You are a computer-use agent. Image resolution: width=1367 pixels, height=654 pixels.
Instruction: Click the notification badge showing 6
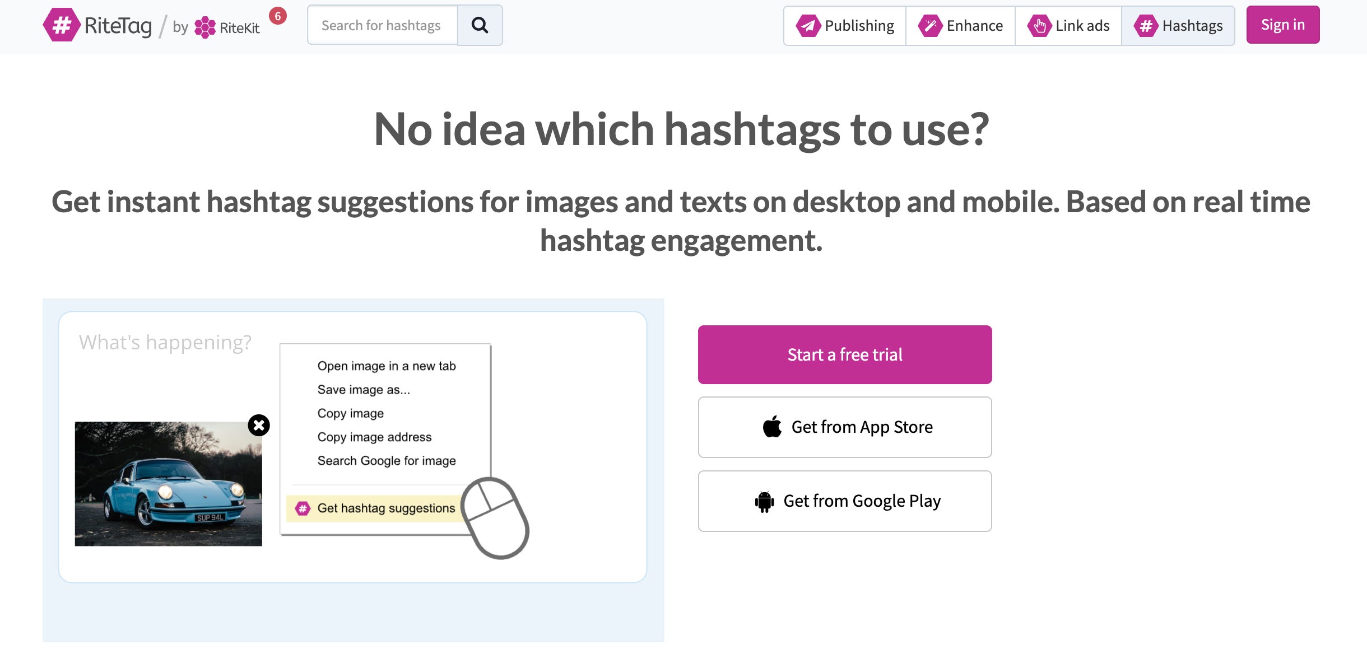tap(278, 16)
